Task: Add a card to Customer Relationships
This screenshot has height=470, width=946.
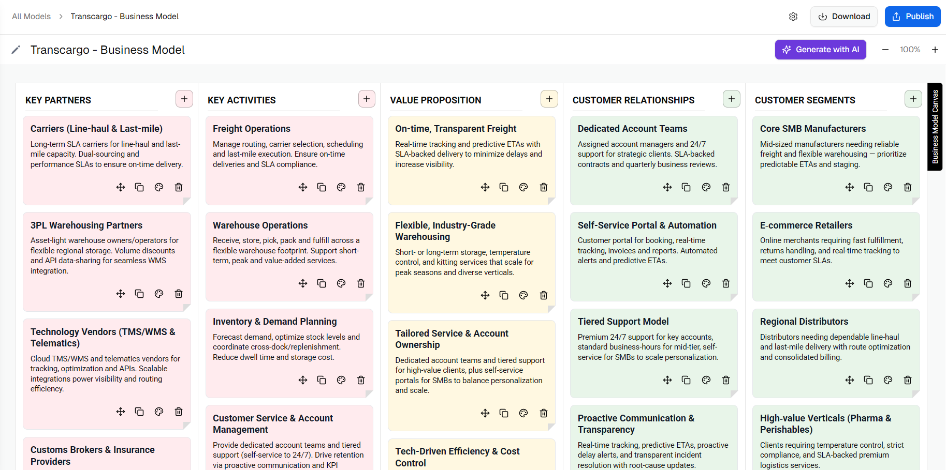Action: click(732, 99)
